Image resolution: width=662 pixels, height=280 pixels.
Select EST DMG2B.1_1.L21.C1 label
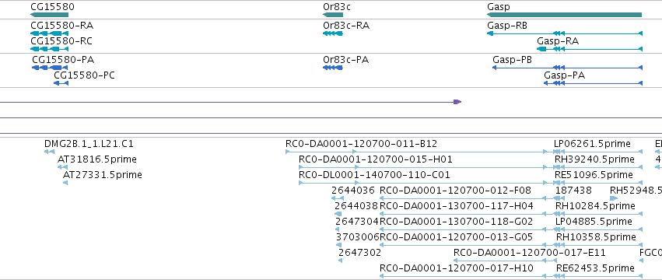89,144
